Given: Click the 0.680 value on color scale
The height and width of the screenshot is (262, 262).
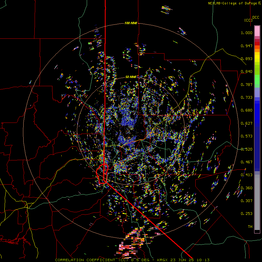Looking at the screenshot, I should coord(247,110).
